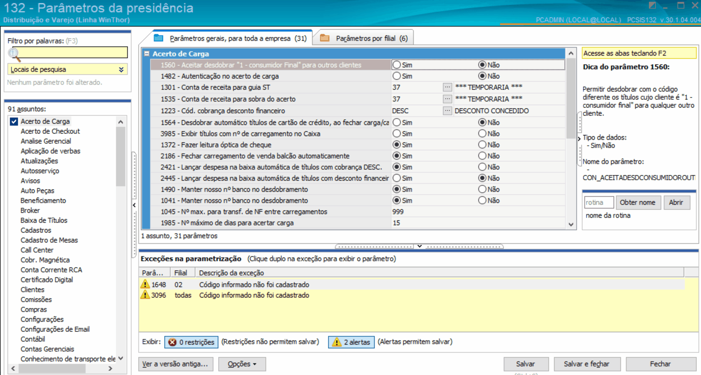Select Certificado Digital subject
The image size is (701, 375).
pyautogui.click(x=47, y=280)
